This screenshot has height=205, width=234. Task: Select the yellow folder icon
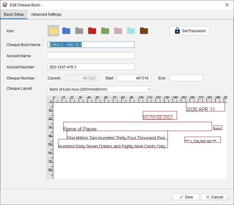(x=53, y=31)
